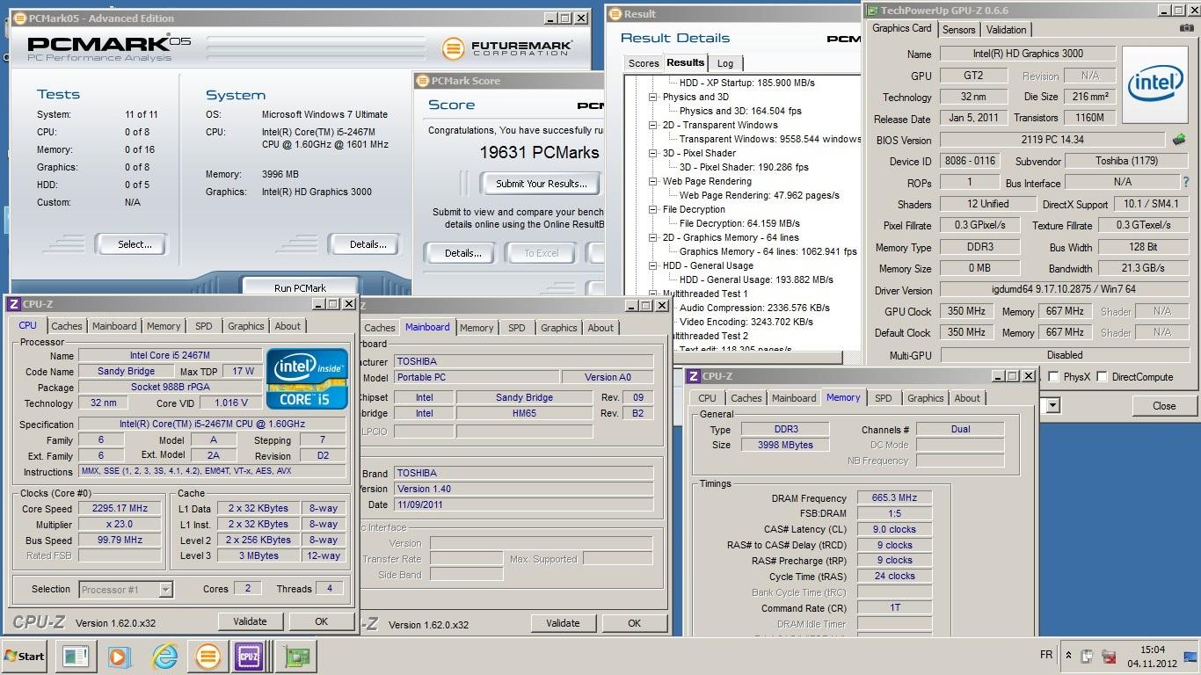Select the HDD - XP Startup: 185.900 MB/s row
The image size is (1201, 675).
tap(746, 83)
